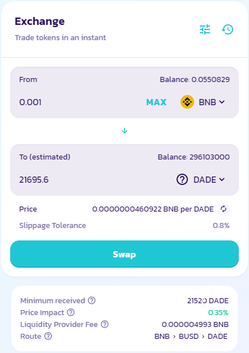Click the Swap button
This screenshot has width=249, height=353.
124,254
